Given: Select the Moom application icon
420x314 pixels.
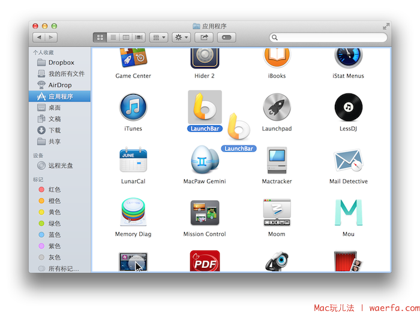Looking at the screenshot, I should coord(277,213).
